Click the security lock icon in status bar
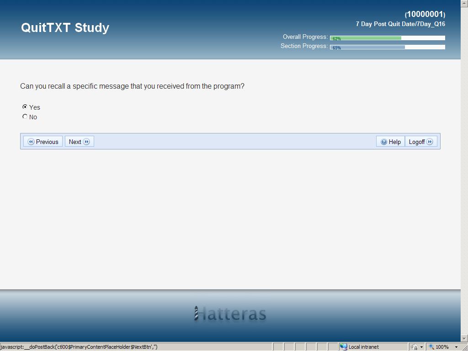The image size is (468, 351). (x=414, y=347)
